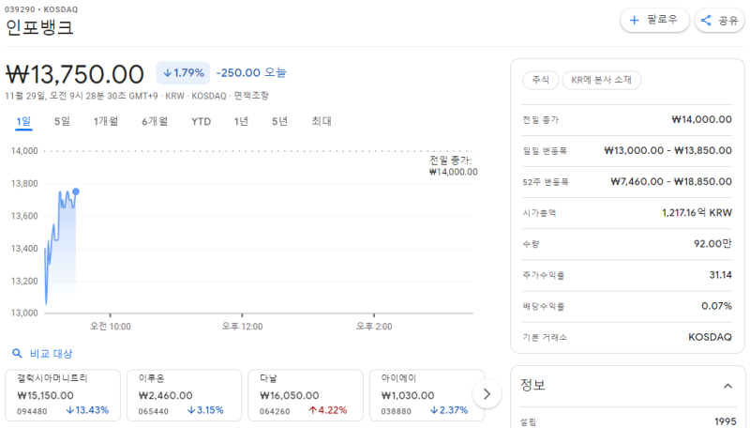Click the down arrow on the 13.43% change
The height and width of the screenshot is (428, 750).
click(69, 410)
